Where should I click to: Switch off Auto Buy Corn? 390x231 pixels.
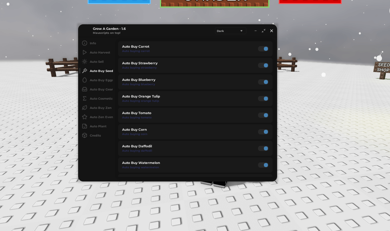(x=263, y=132)
